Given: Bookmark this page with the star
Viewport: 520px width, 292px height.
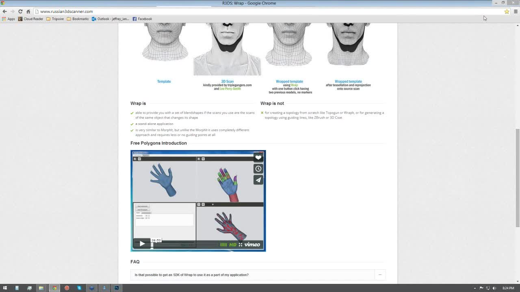Looking at the screenshot, I should point(507,11).
